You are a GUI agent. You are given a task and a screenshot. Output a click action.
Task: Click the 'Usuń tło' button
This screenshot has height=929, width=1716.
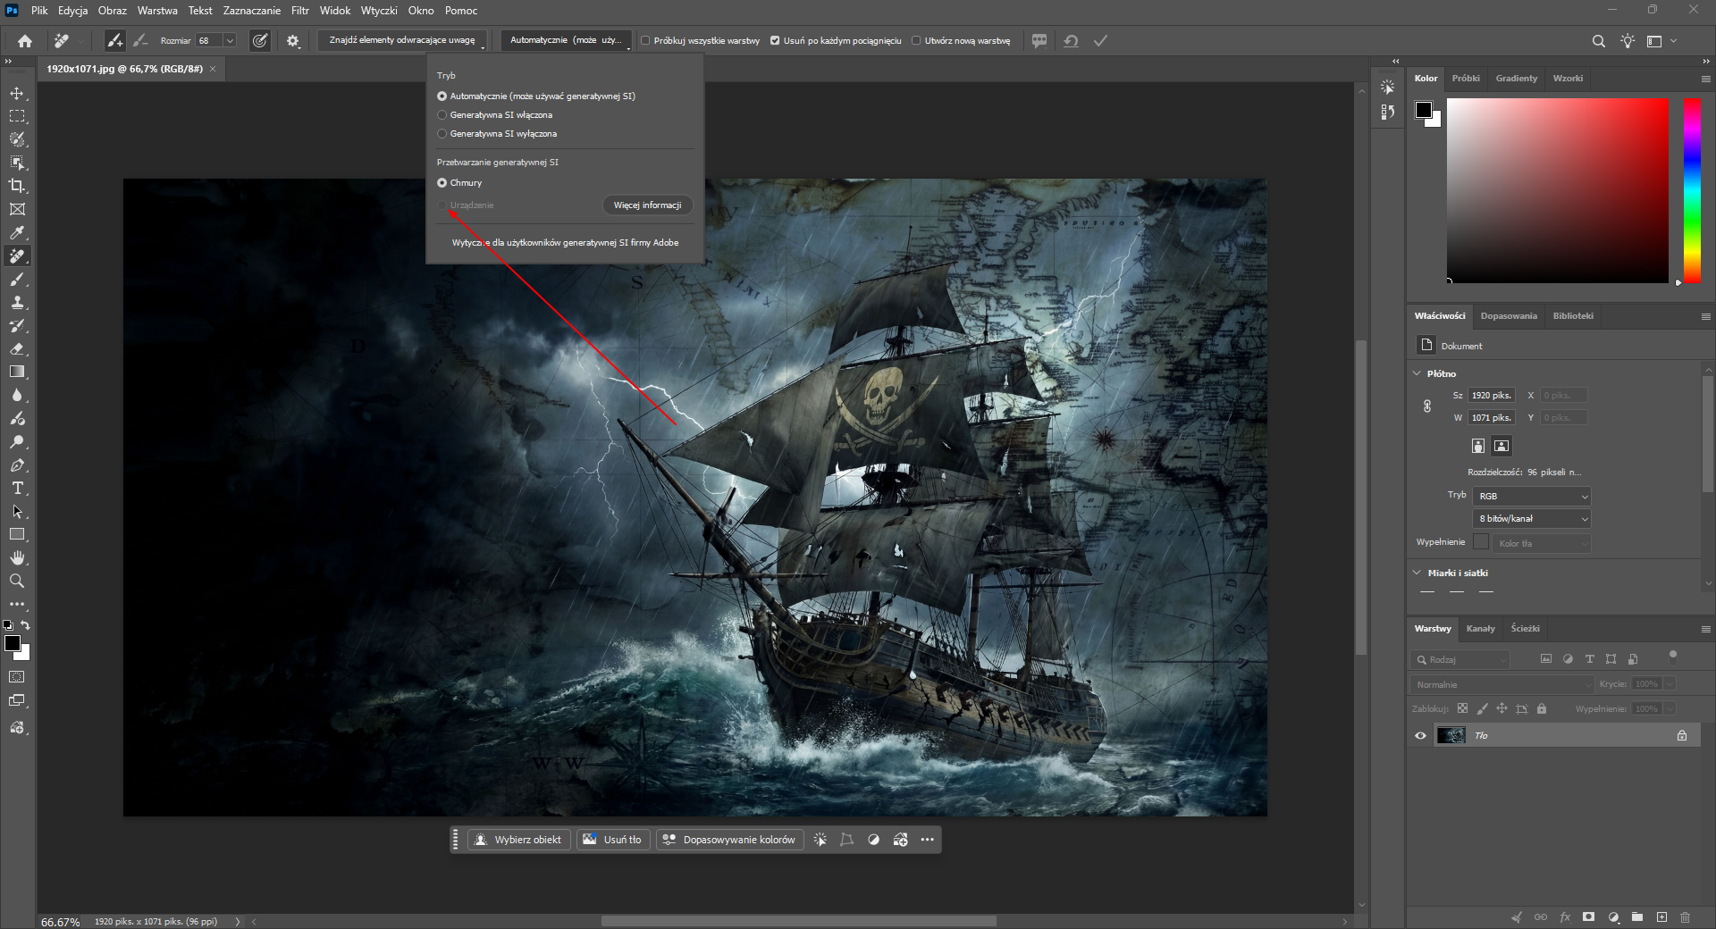point(612,840)
